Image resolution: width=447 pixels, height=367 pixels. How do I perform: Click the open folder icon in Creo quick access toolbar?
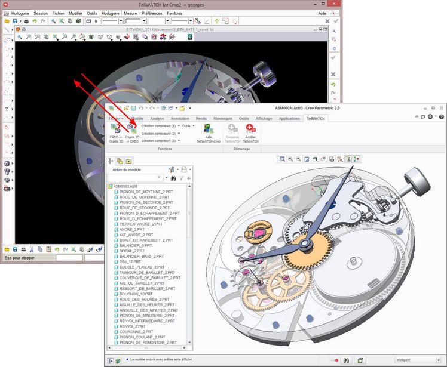tap(126, 108)
